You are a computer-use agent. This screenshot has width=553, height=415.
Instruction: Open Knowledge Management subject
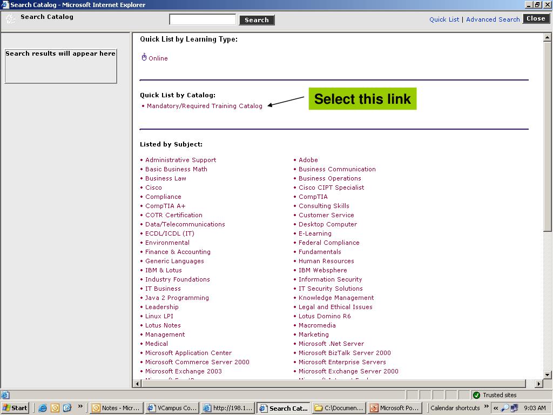click(x=336, y=298)
